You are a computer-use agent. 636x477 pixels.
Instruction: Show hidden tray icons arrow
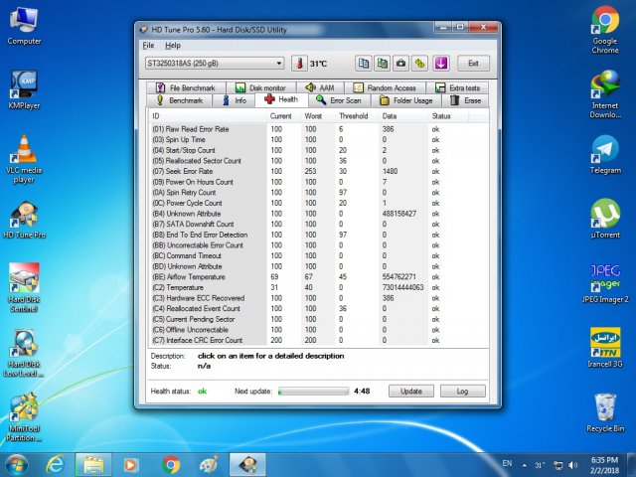(x=524, y=465)
